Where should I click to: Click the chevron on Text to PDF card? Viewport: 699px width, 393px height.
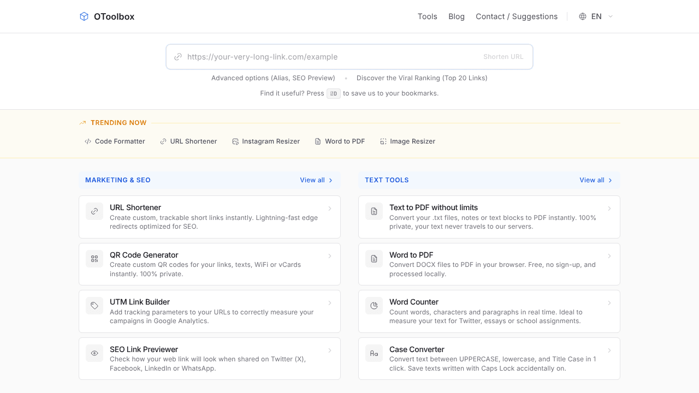[x=609, y=209]
